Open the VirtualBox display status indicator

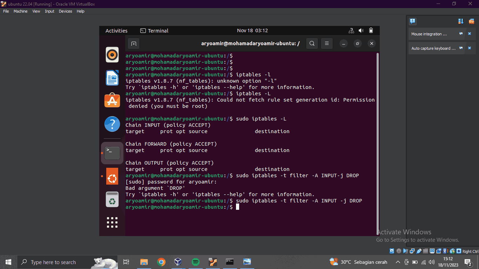coord(432,251)
